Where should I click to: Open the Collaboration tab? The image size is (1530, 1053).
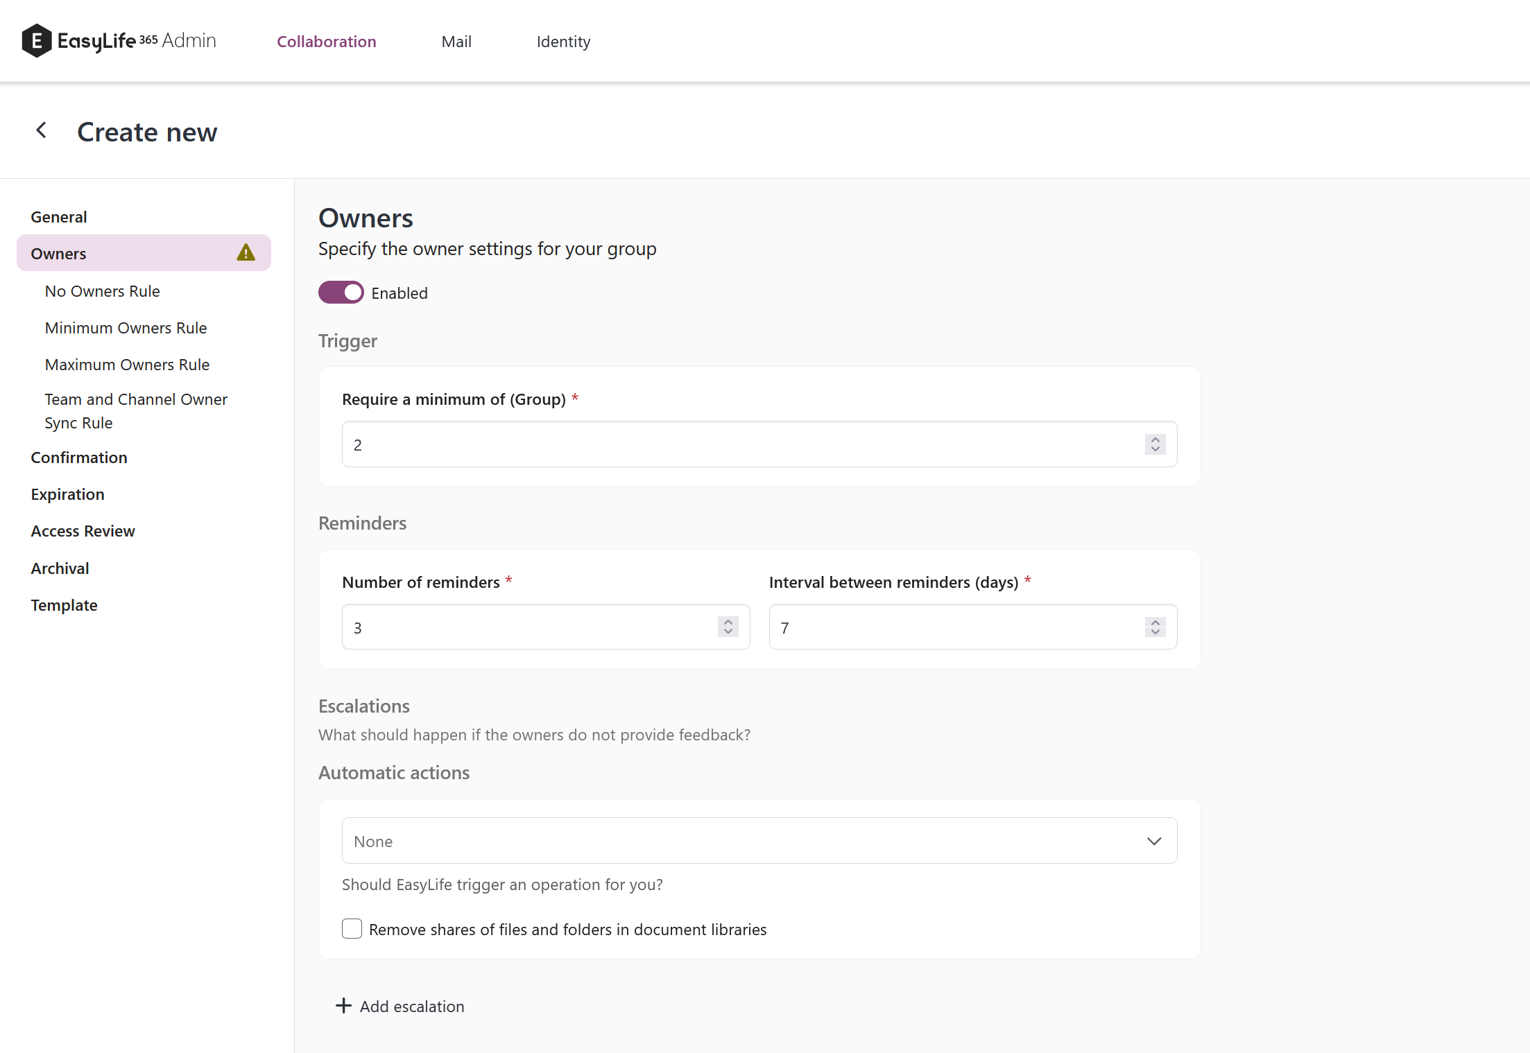[x=326, y=42]
